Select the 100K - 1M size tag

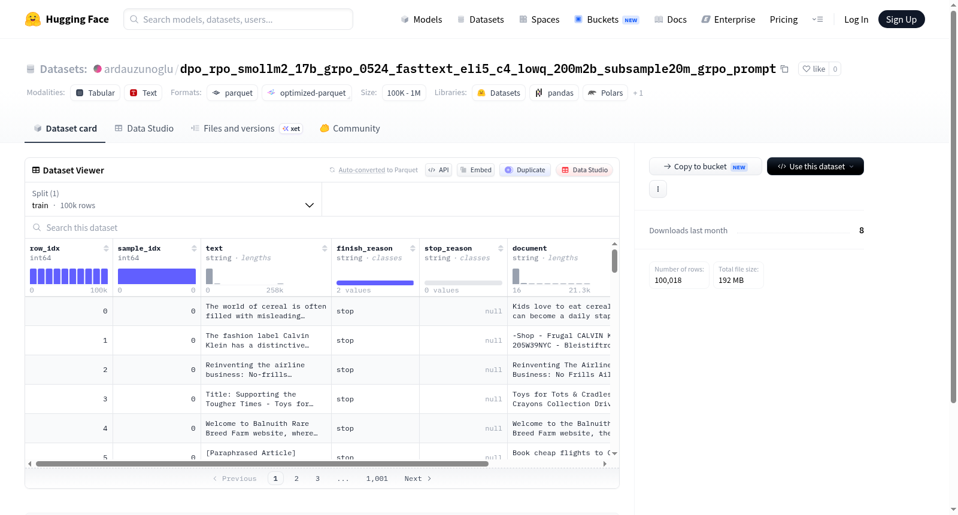[x=404, y=93]
